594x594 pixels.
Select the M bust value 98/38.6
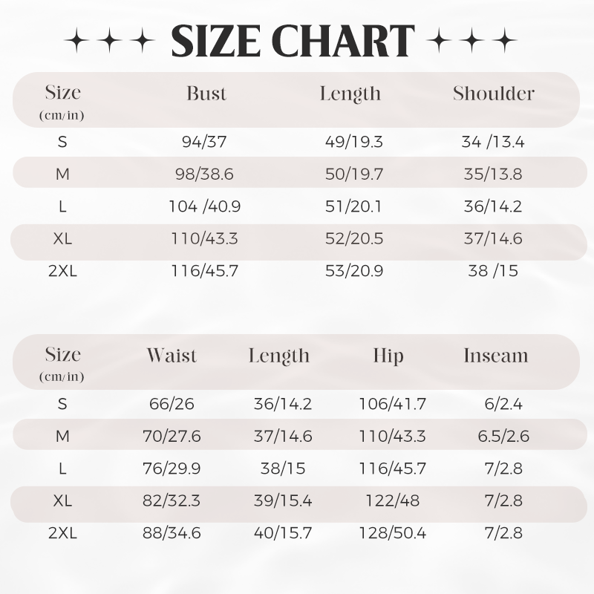204,174
